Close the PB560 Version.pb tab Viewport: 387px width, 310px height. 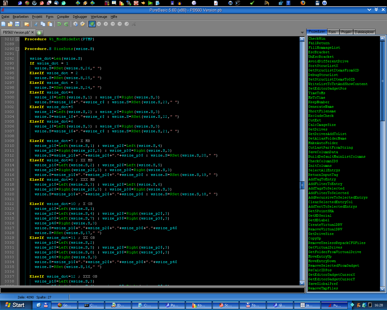click(x=33, y=32)
